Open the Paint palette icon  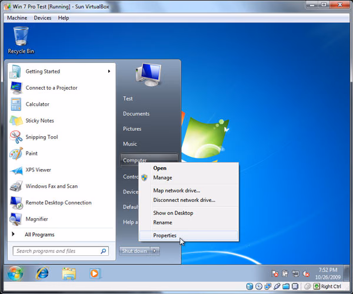coord(16,153)
